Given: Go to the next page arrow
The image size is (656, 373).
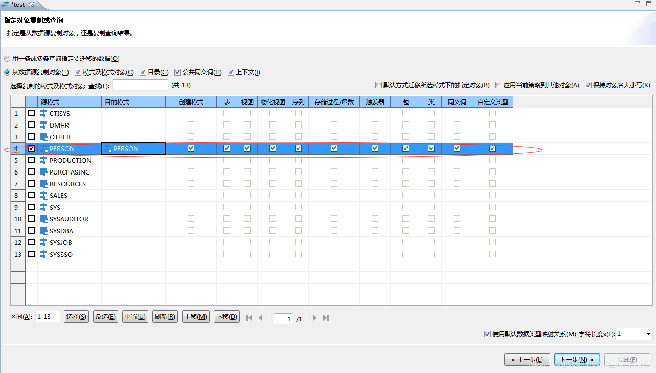Looking at the screenshot, I should tap(314, 318).
